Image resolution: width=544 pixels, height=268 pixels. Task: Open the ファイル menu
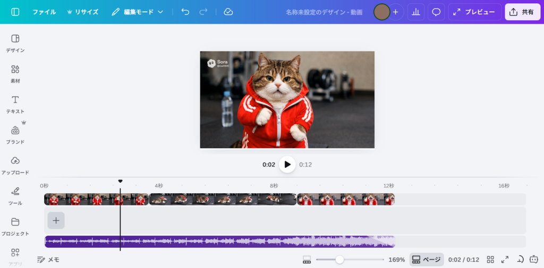(44, 12)
